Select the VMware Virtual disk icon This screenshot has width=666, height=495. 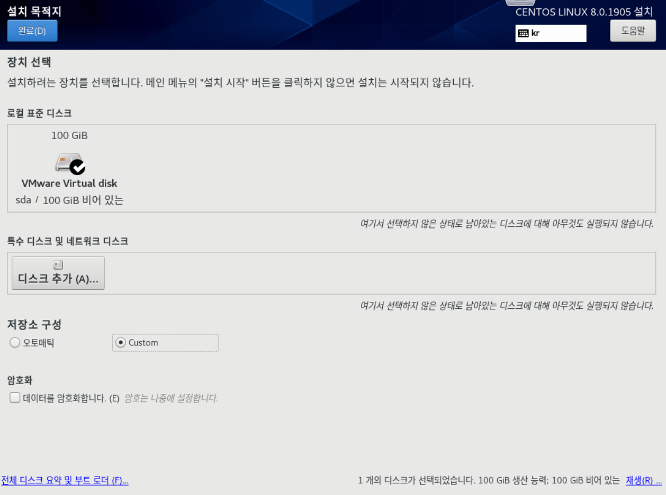[x=70, y=163]
